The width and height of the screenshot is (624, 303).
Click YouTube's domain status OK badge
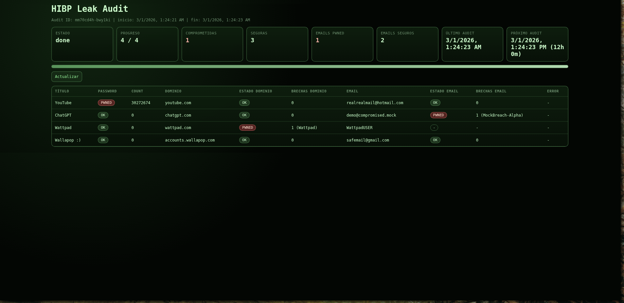pos(244,103)
